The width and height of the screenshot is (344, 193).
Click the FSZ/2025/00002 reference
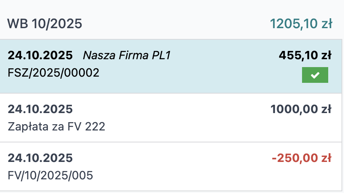pyautogui.click(x=54, y=73)
